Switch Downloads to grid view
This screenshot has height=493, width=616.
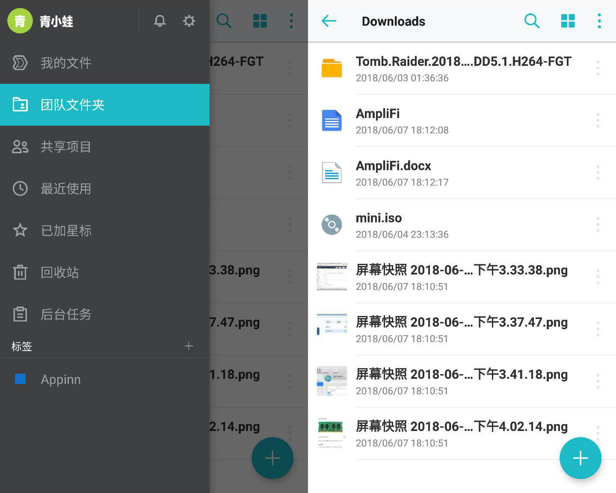(x=568, y=21)
